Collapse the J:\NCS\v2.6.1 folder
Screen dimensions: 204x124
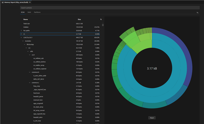pyautogui.click(x=21, y=38)
